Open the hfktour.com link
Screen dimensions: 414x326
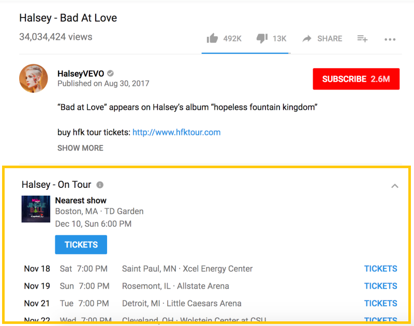pos(176,132)
